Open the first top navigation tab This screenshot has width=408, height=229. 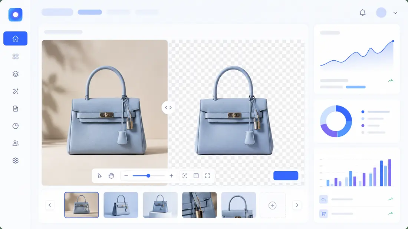[57, 12]
